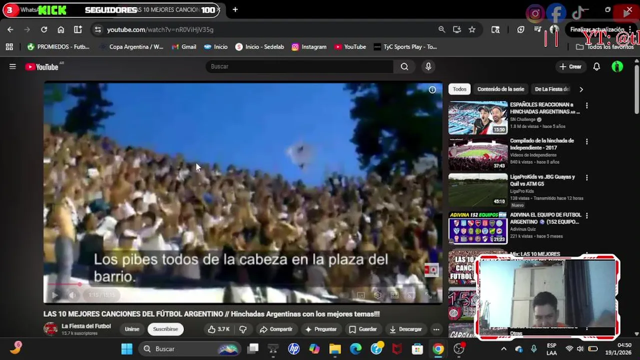Viewport: 640px width, 360px height.
Task: Seek along the red video progress bar
Action: [x=242, y=284]
